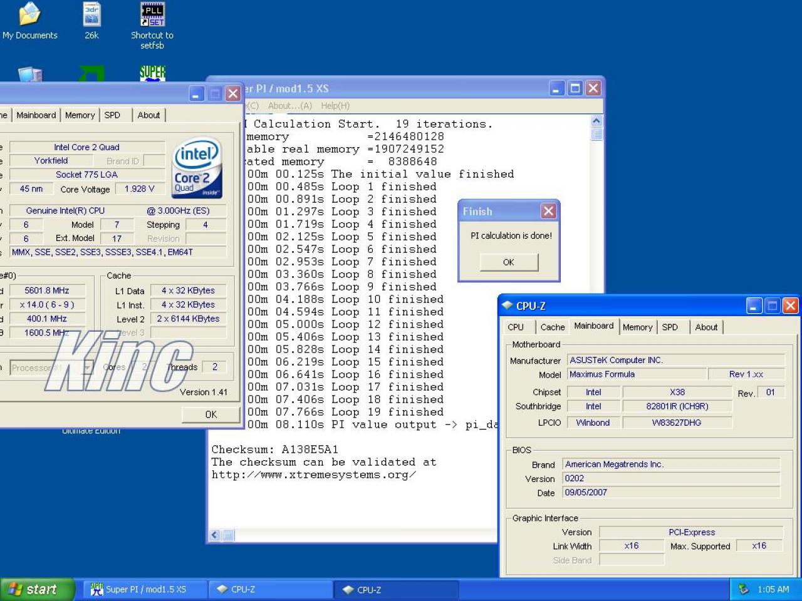Image resolution: width=802 pixels, height=601 pixels.
Task: Click the bus speed value '400.1 MHz'
Action: click(x=47, y=319)
